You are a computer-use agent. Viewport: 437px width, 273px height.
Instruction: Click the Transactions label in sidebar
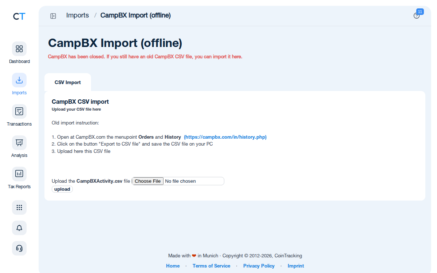point(19,124)
